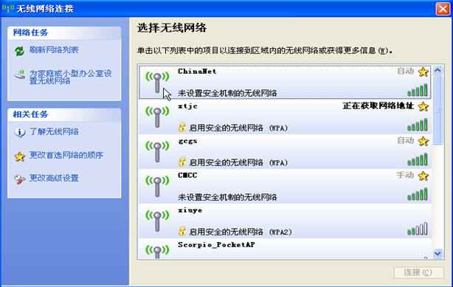Viewport: 453px width, 287px height.
Task: Click 自动 label on ChinaNet row
Action: pos(405,71)
